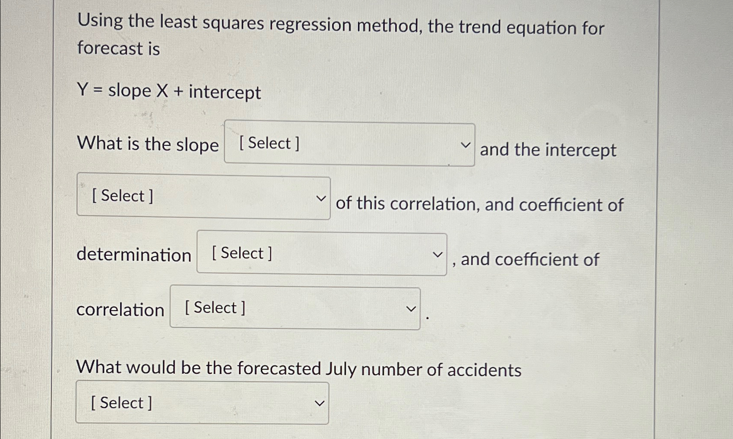Click the [Select] text beside correlation
This screenshot has height=439, width=733.
point(214,307)
